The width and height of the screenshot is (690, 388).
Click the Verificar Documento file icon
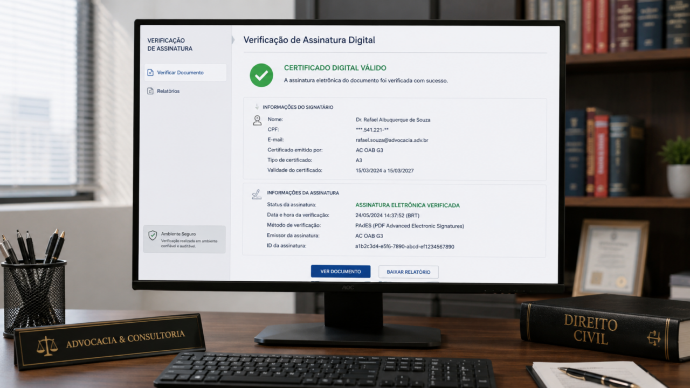(x=150, y=72)
